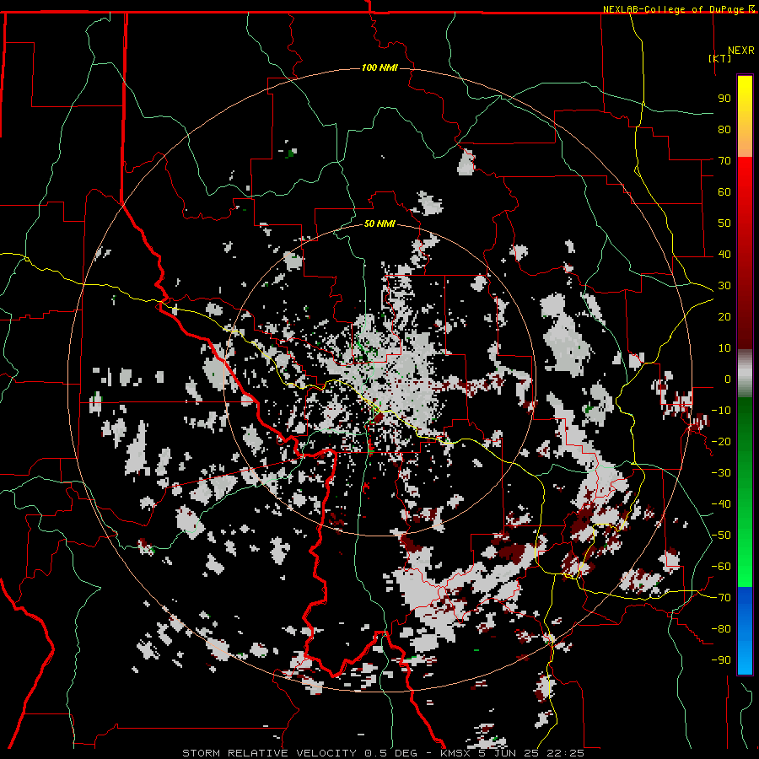Click the -10 knot scale label
The height and width of the screenshot is (759, 759).
[721, 411]
